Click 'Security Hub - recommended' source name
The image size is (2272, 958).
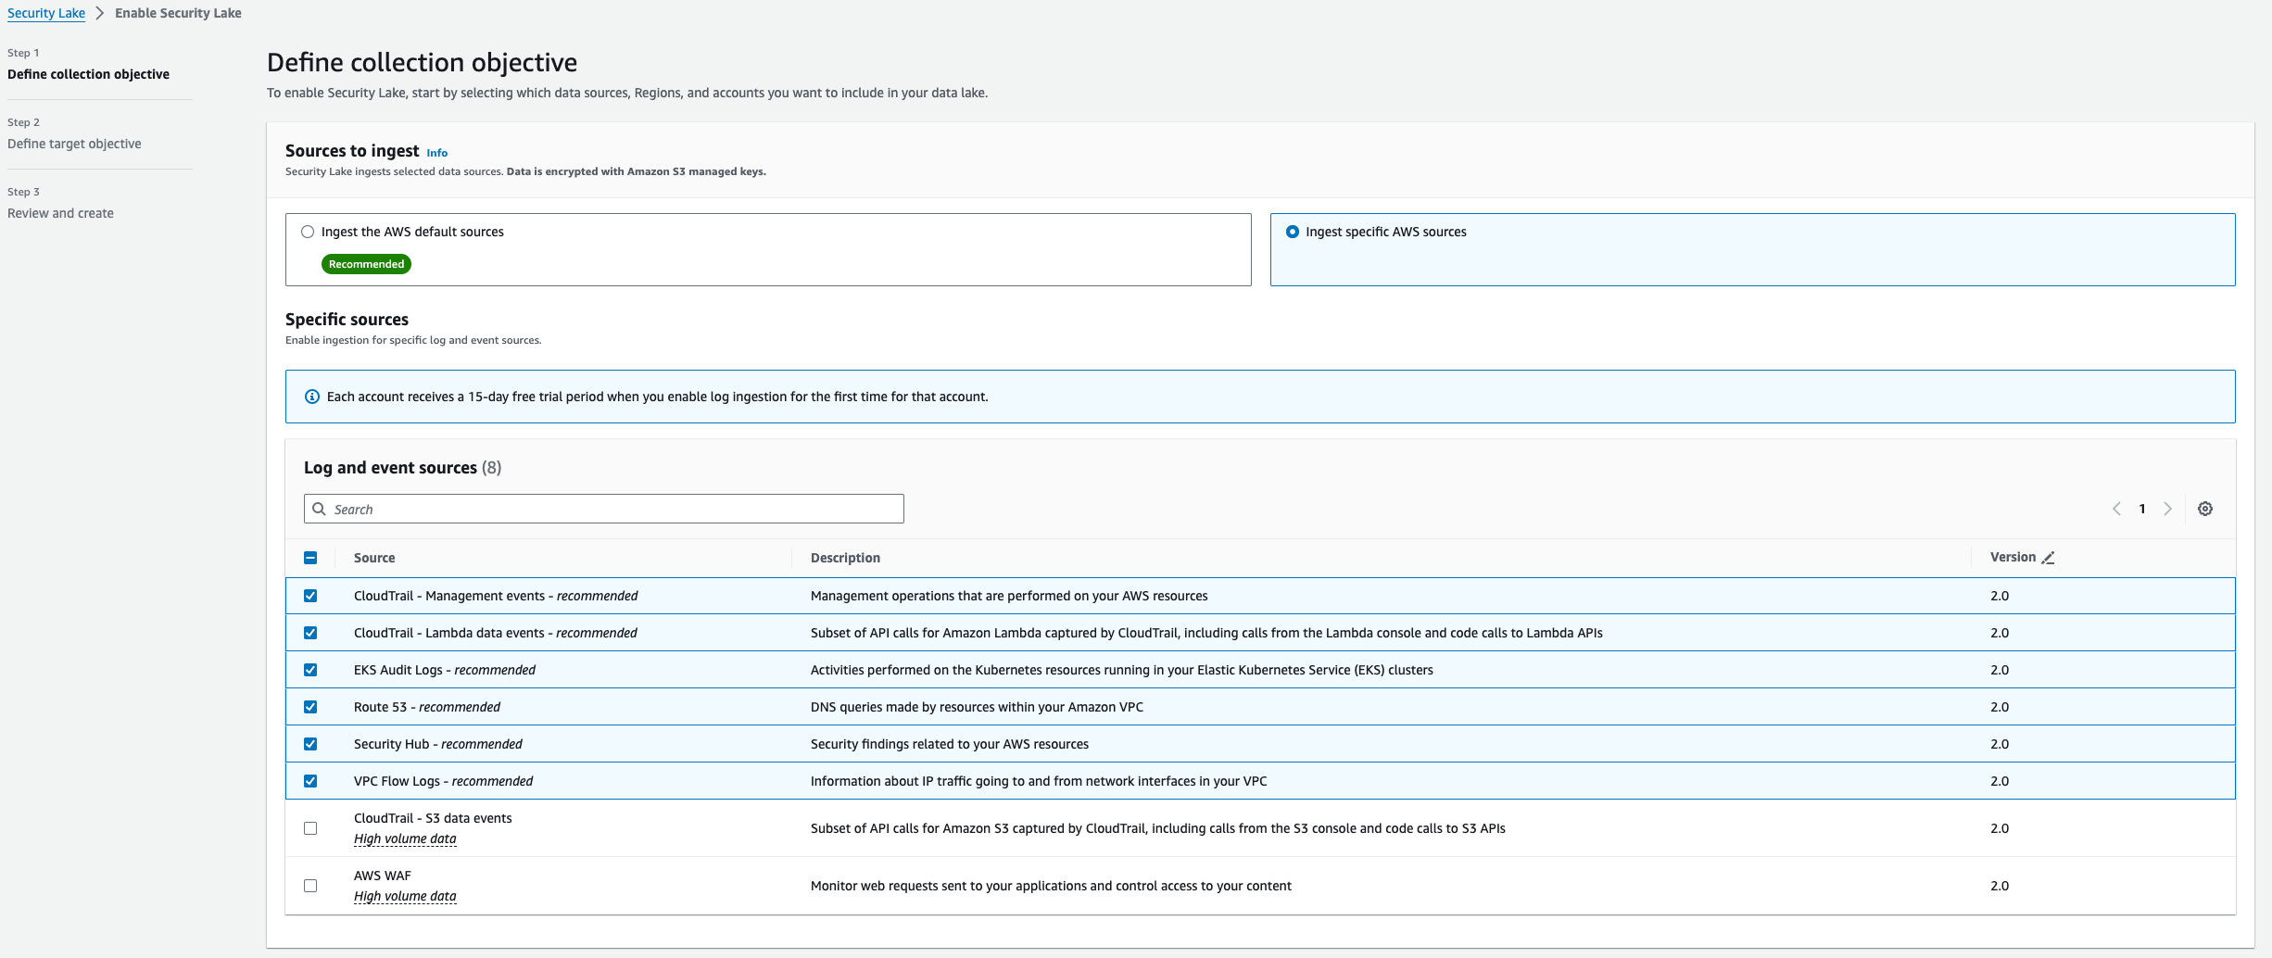438,744
